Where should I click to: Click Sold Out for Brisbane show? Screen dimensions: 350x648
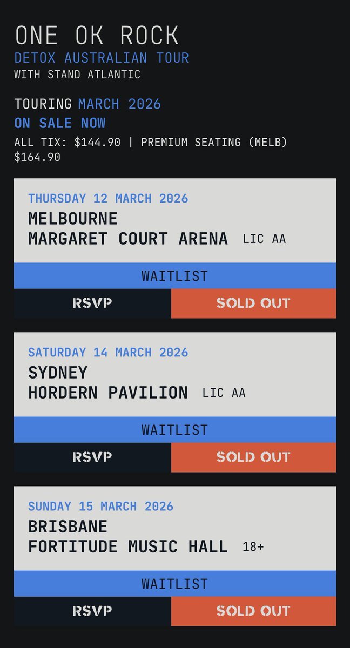point(253,611)
